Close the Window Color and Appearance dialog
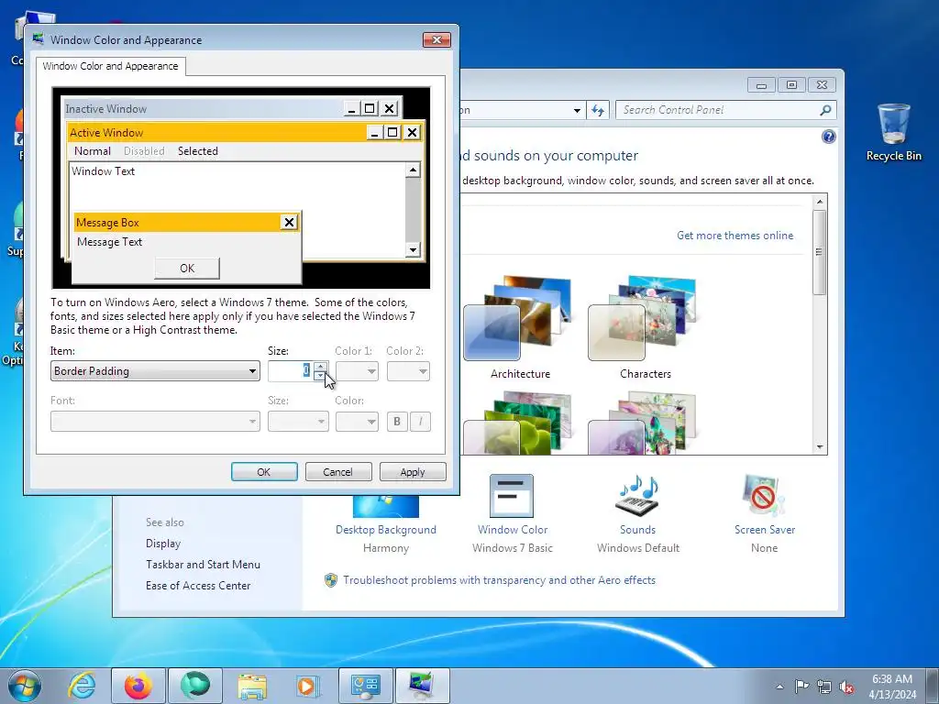The height and width of the screenshot is (704, 939). [x=436, y=39]
